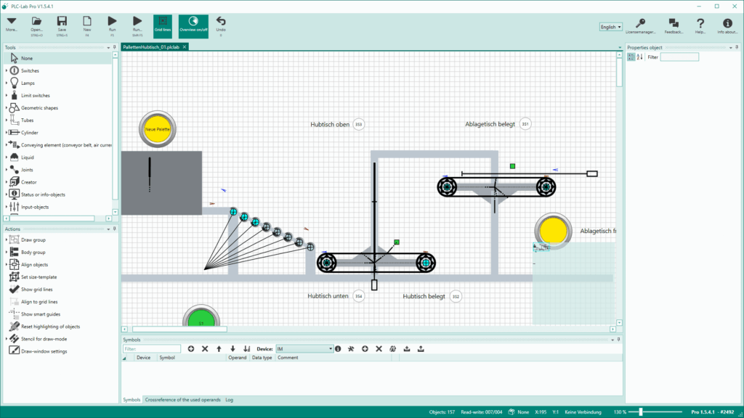The width and height of the screenshot is (744, 418).
Task: Undo the last action
Action: 221,25
